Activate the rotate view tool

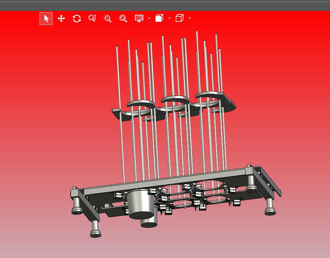point(77,19)
